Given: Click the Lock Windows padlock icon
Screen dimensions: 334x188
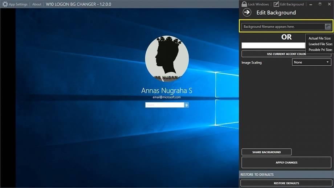Looking at the screenshot, I should [244, 4].
